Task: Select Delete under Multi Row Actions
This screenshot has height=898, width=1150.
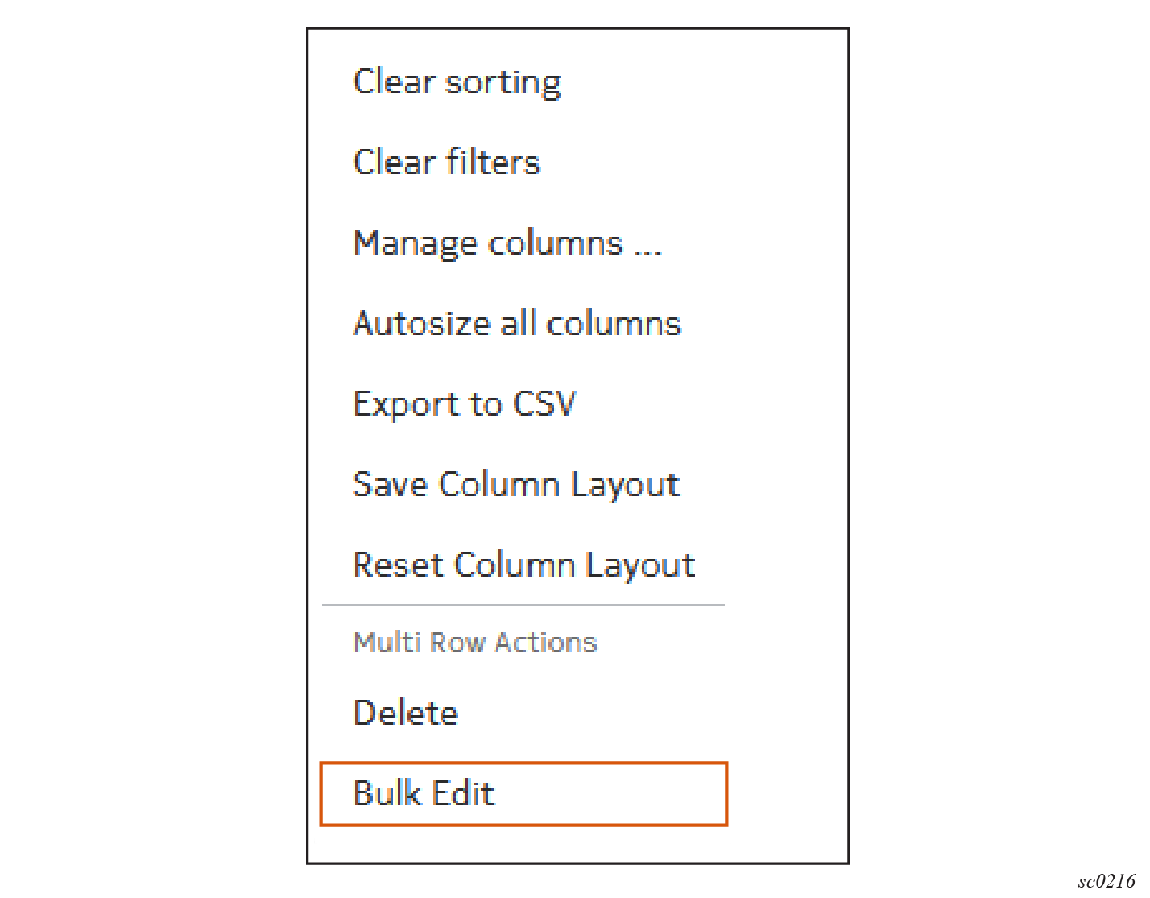Action: [406, 714]
